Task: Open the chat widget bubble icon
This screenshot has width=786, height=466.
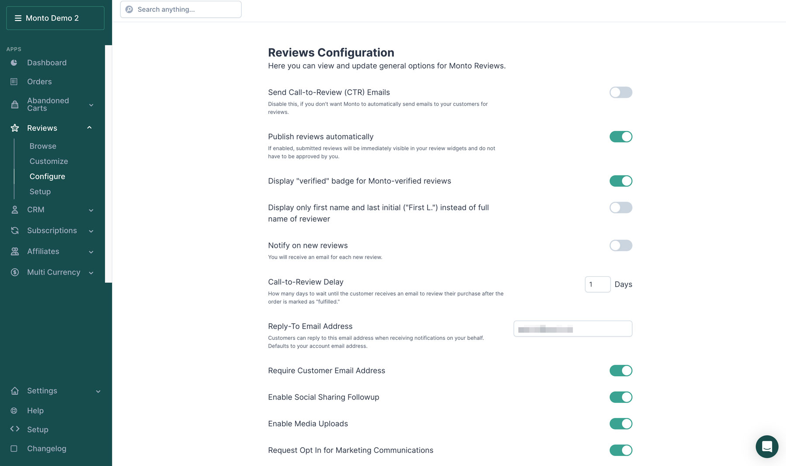Action: pos(767,446)
